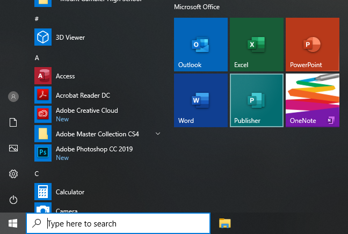Open the Pictures shortcut in the sidebar
The image size is (348, 234).
pyautogui.click(x=13, y=148)
